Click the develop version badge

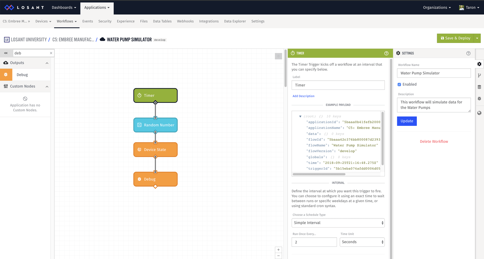pyautogui.click(x=160, y=40)
